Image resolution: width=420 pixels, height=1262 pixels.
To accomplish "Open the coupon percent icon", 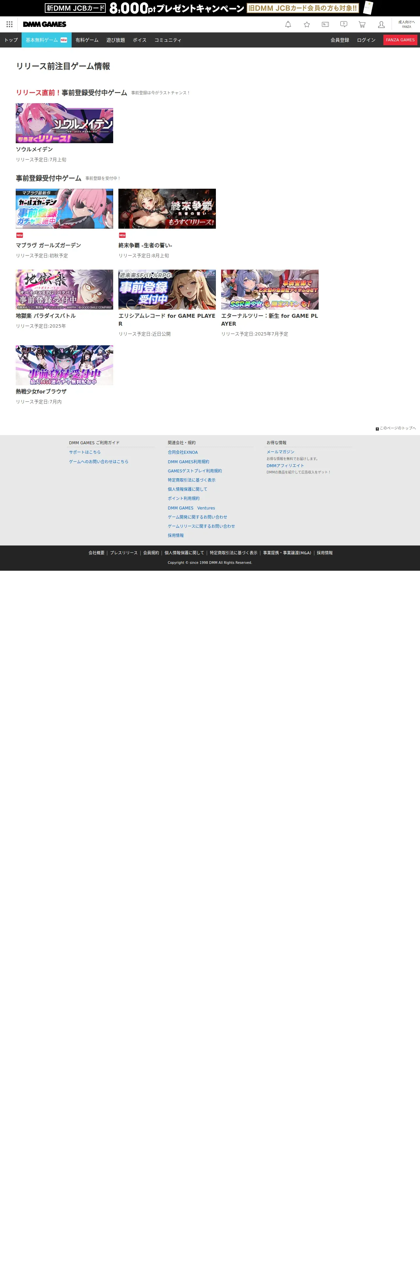I will click(325, 25).
